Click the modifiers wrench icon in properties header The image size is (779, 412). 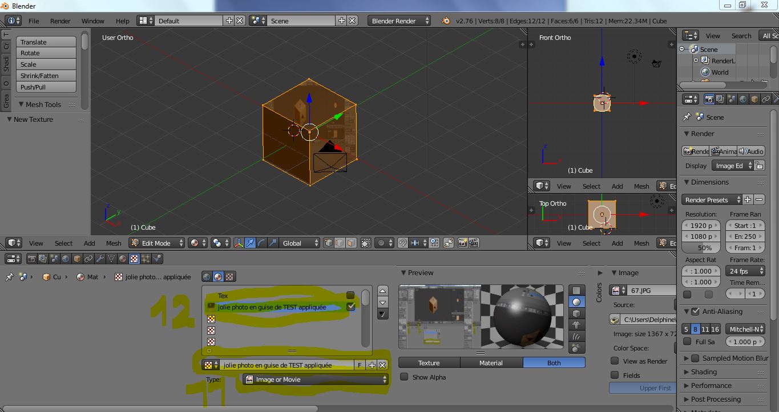click(100, 259)
